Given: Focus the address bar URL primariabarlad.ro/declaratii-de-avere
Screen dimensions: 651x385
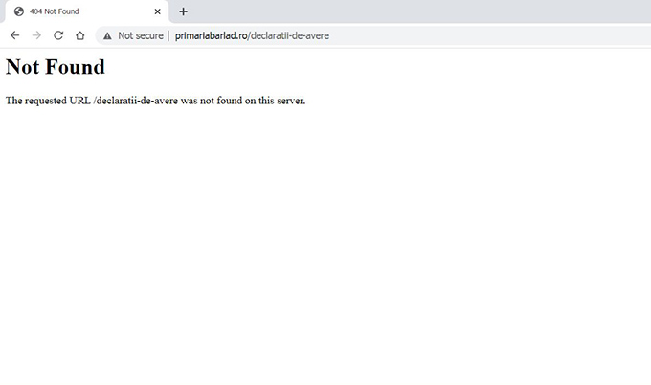Looking at the screenshot, I should [252, 35].
